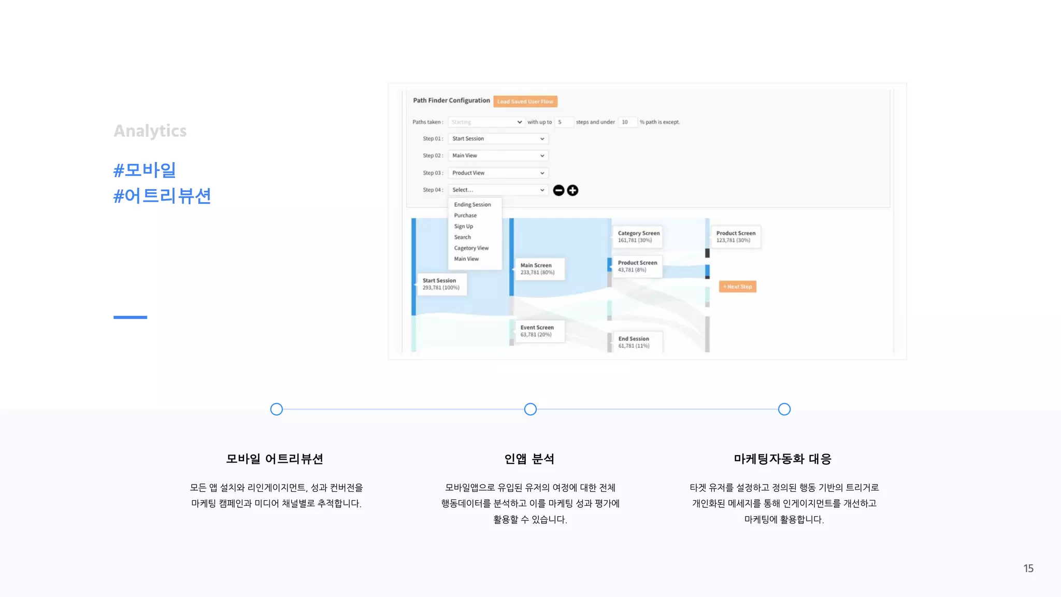The image size is (1061, 597).
Task: Click the Analytics title text
Action: click(150, 132)
